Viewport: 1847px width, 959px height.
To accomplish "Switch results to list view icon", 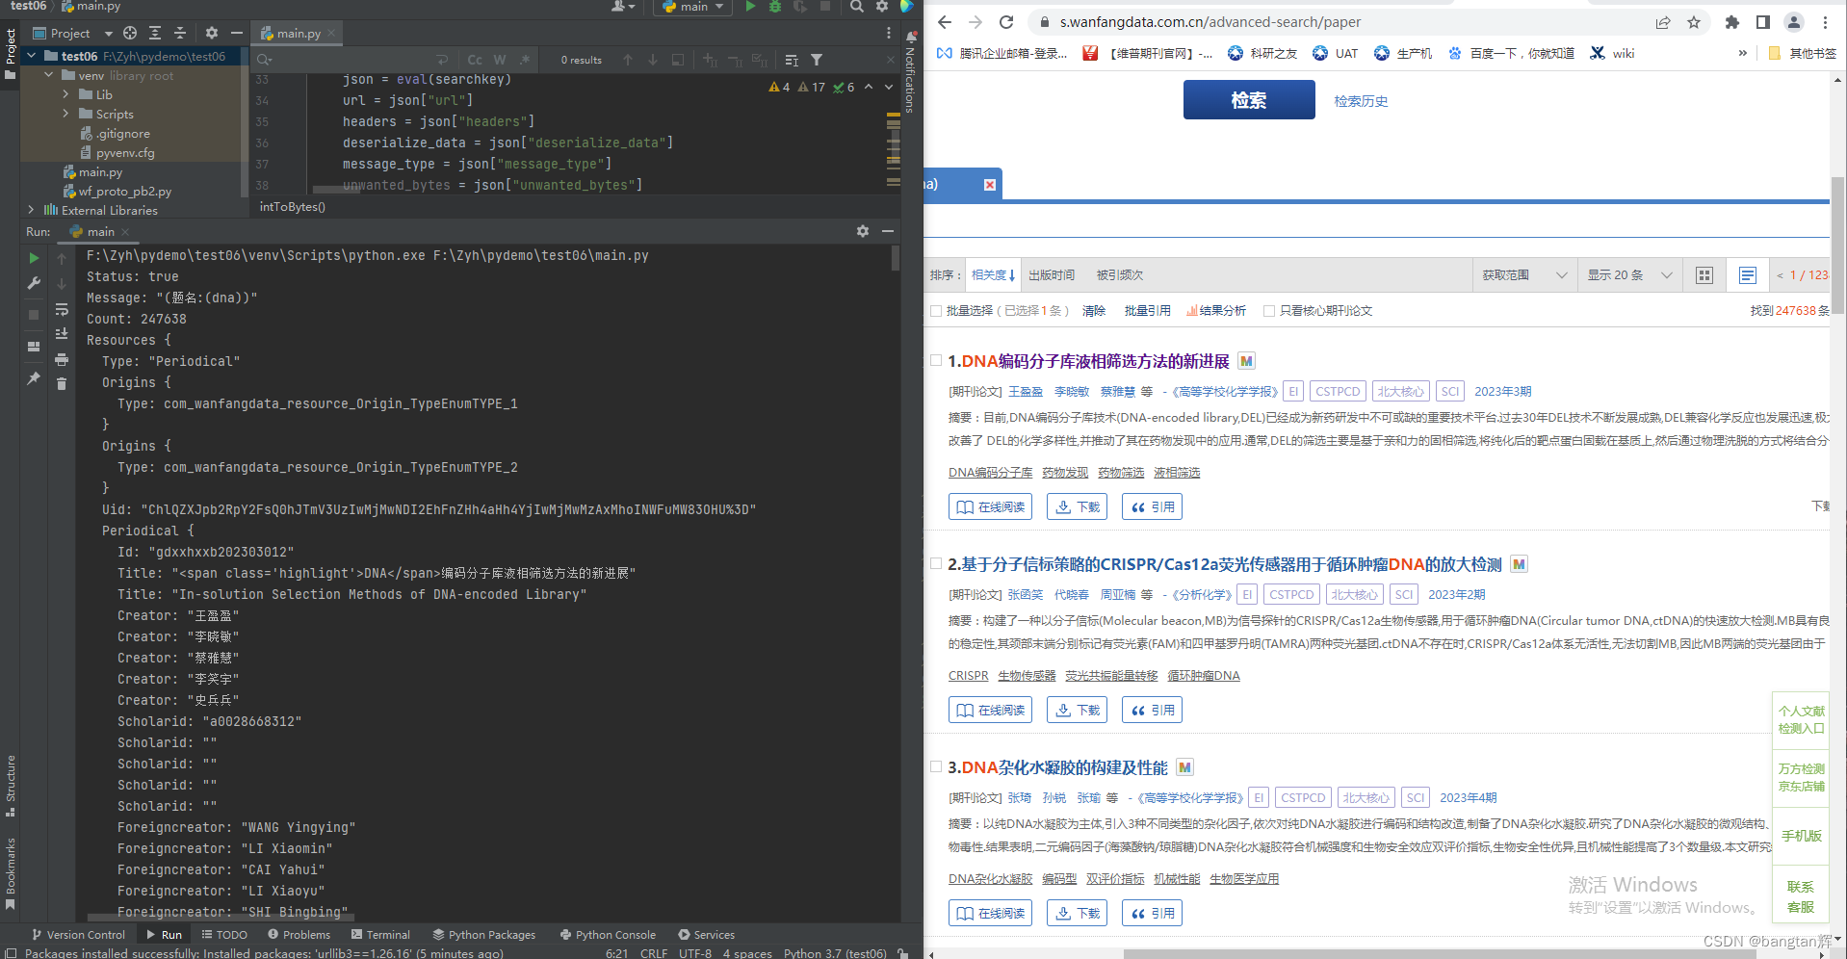I will 1748,275.
